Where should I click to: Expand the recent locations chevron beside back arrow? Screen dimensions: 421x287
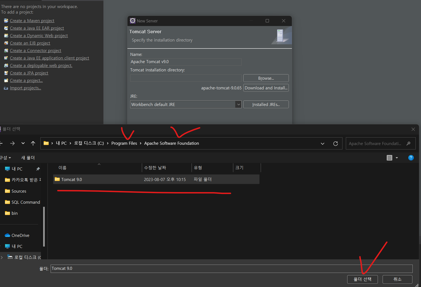click(23, 143)
